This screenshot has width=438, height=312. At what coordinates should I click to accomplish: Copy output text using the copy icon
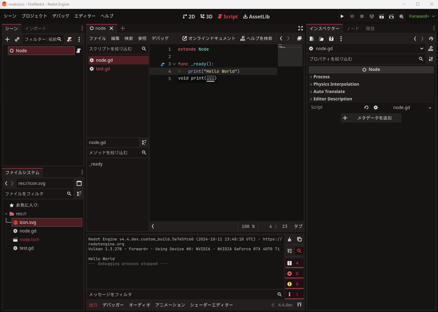click(299, 239)
